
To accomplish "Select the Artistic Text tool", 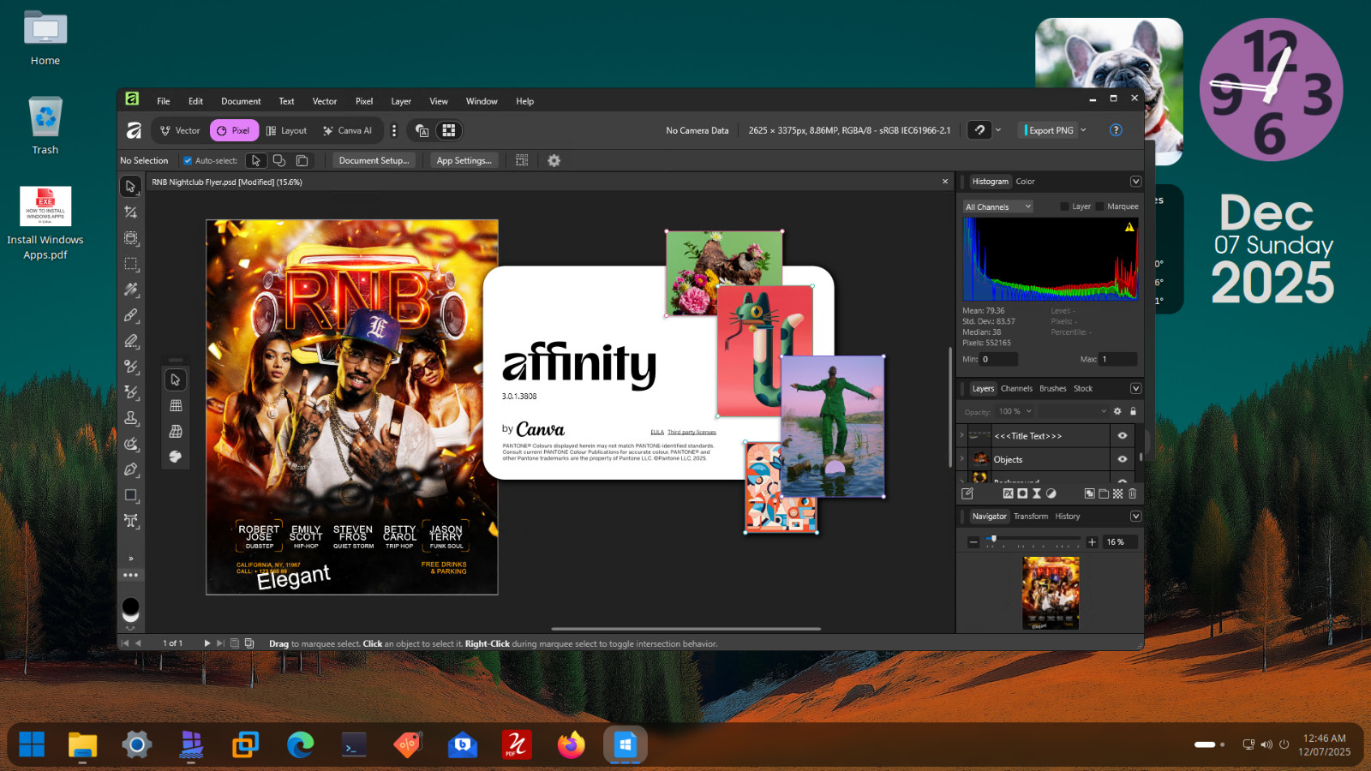I will click(130, 521).
